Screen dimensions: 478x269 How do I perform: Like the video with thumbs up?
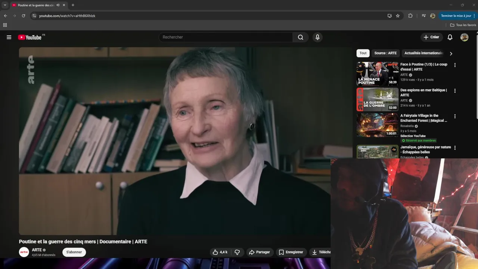coord(220,252)
